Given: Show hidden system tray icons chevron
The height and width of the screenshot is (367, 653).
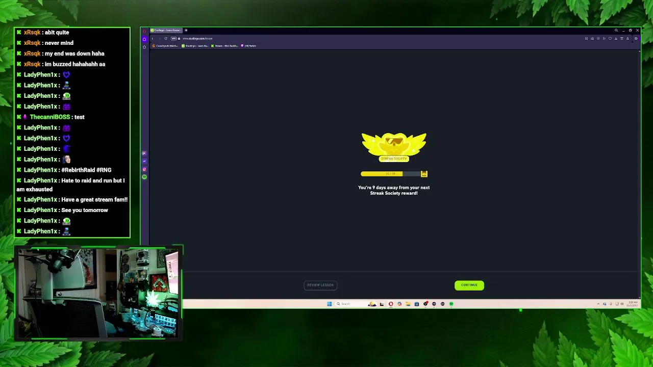Looking at the screenshot, I should pos(598,304).
